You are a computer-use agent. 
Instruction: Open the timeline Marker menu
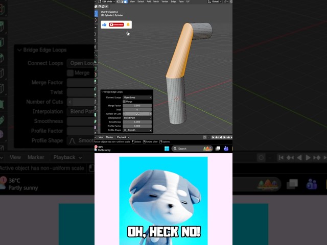click(109, 137)
